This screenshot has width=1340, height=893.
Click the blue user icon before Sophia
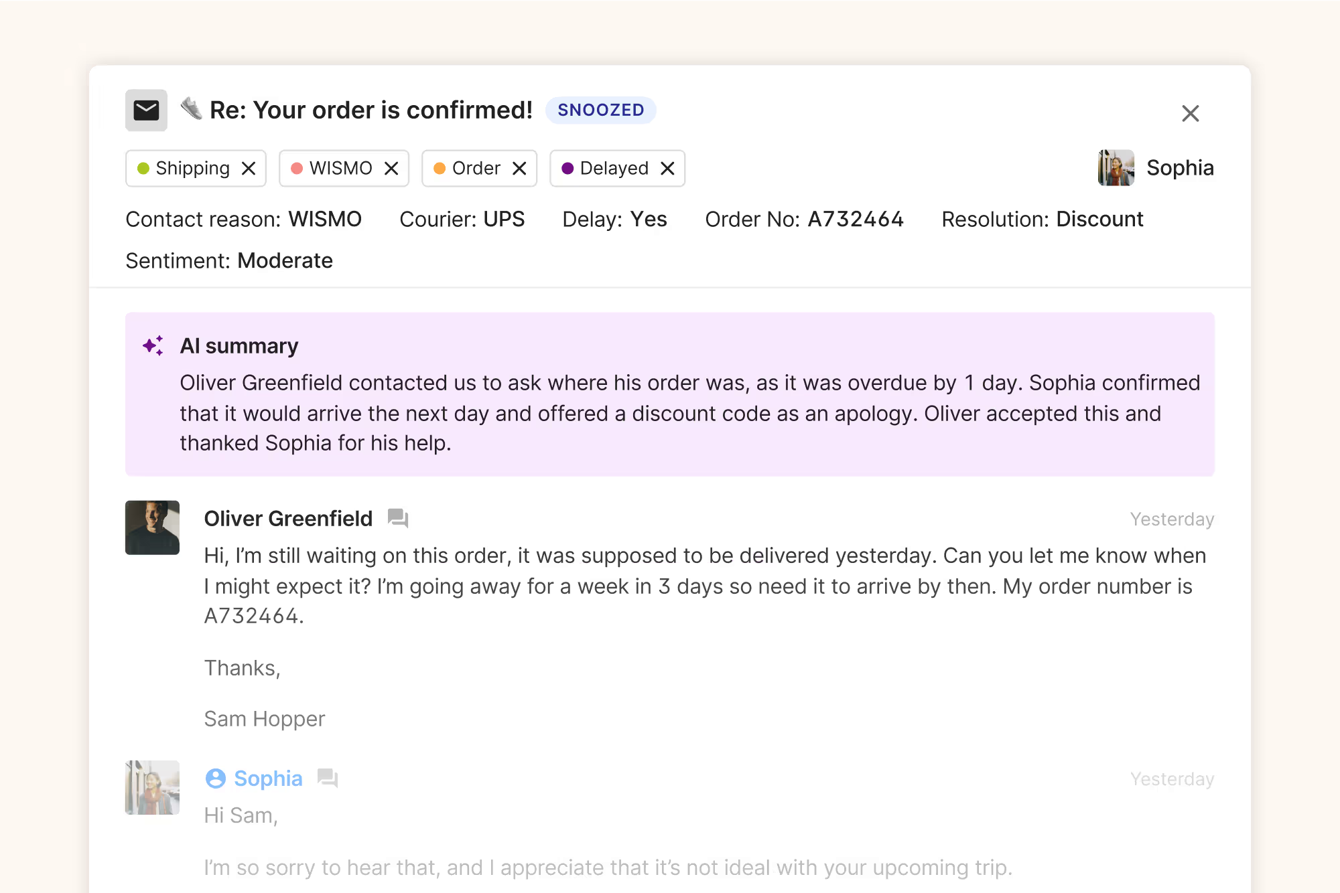point(216,778)
